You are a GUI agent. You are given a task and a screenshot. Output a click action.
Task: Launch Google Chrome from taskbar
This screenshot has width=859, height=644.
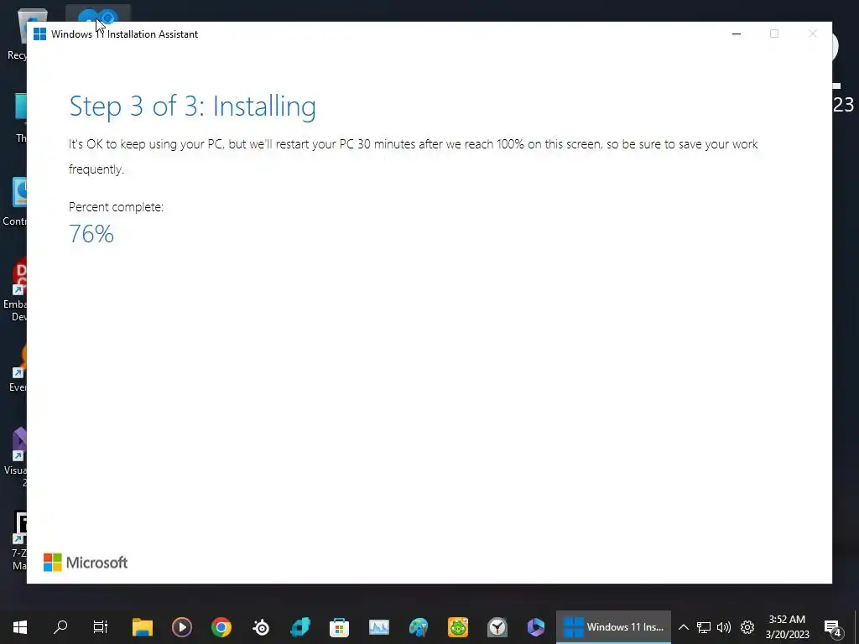pyautogui.click(x=221, y=627)
